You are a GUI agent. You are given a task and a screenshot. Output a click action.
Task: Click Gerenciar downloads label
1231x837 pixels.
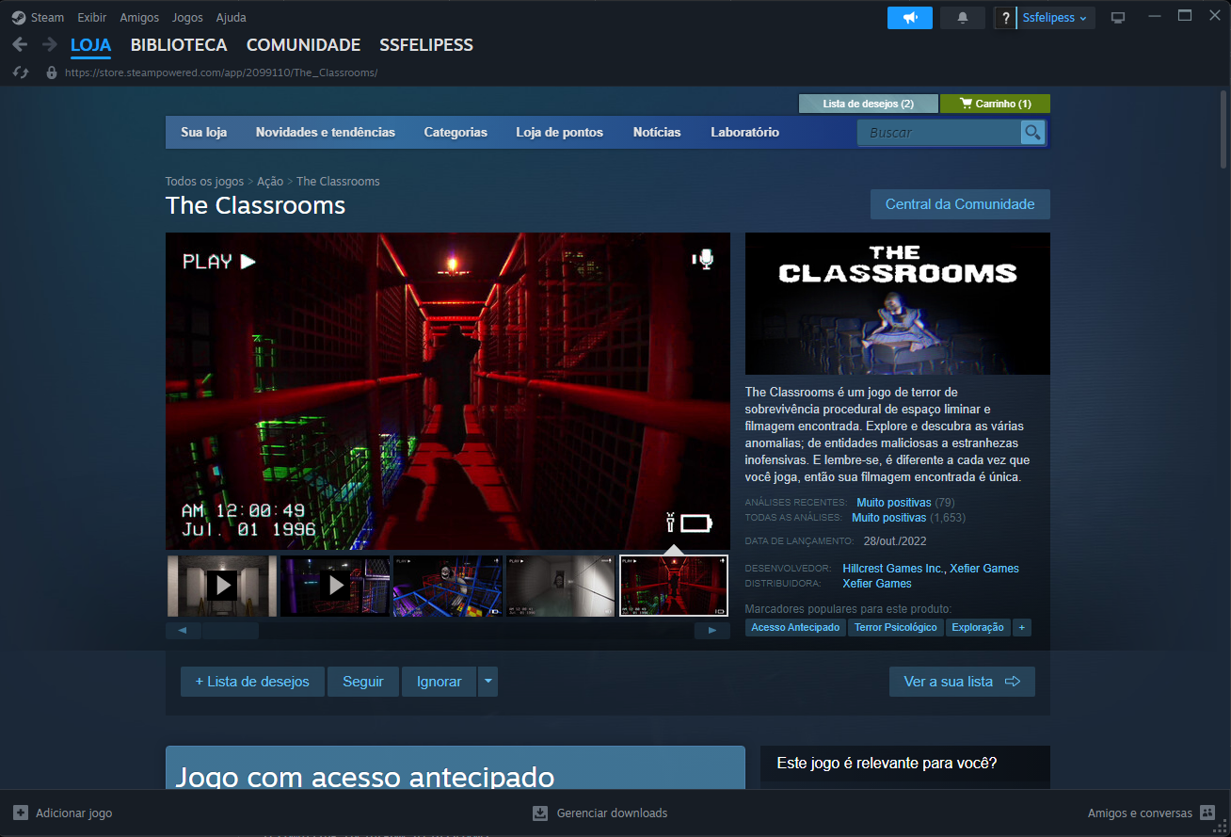[x=612, y=813]
